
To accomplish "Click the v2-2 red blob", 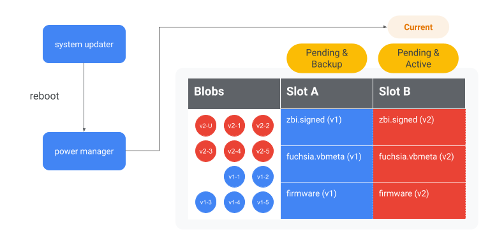I will click(263, 126).
